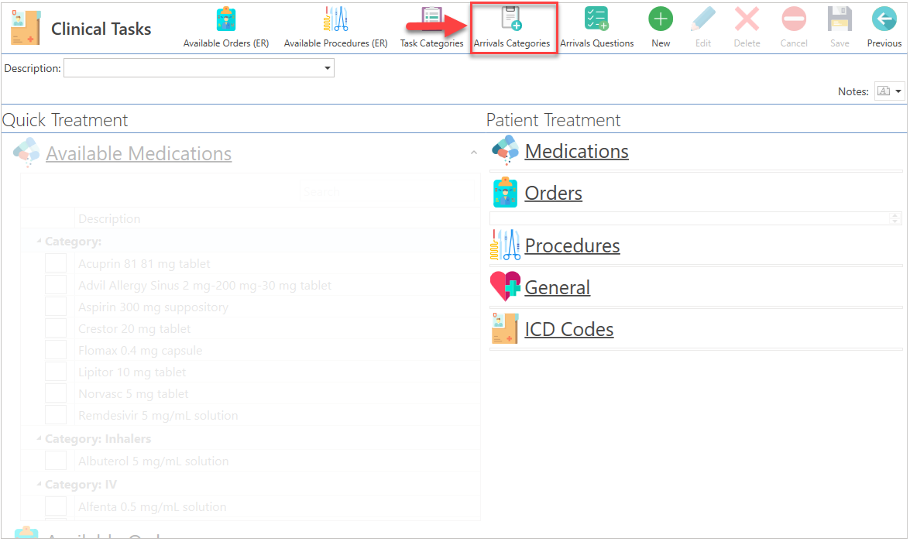Tick checkbox for Flomax 0.4 mg capsule
Image resolution: width=910 pixels, height=542 pixels.
pos(56,350)
